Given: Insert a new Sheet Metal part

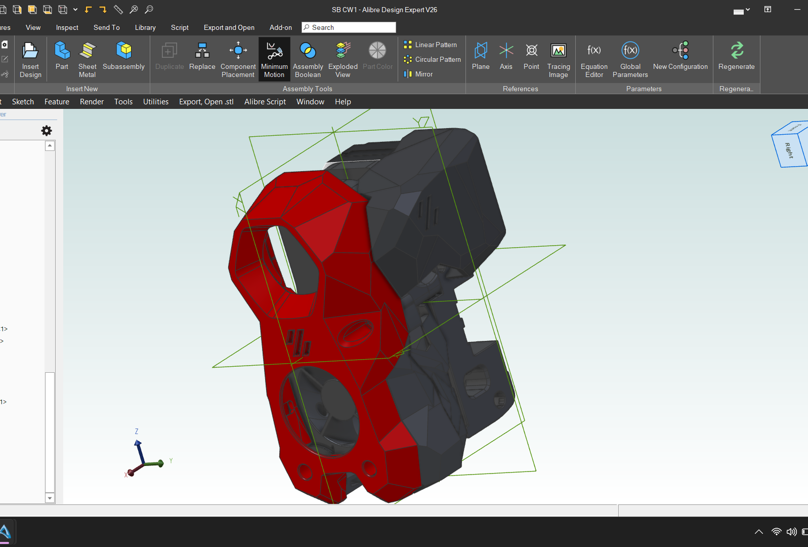Looking at the screenshot, I should pos(87,59).
